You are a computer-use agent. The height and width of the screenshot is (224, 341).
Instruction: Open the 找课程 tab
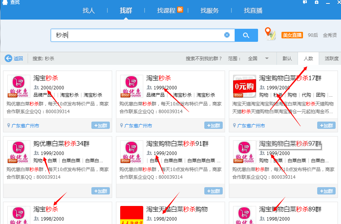(166, 10)
